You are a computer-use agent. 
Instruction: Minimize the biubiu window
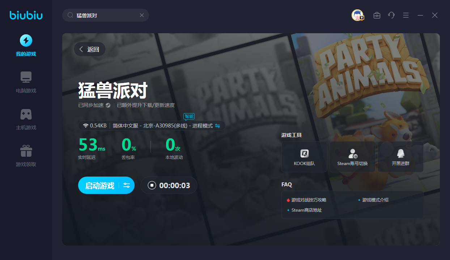pos(420,15)
